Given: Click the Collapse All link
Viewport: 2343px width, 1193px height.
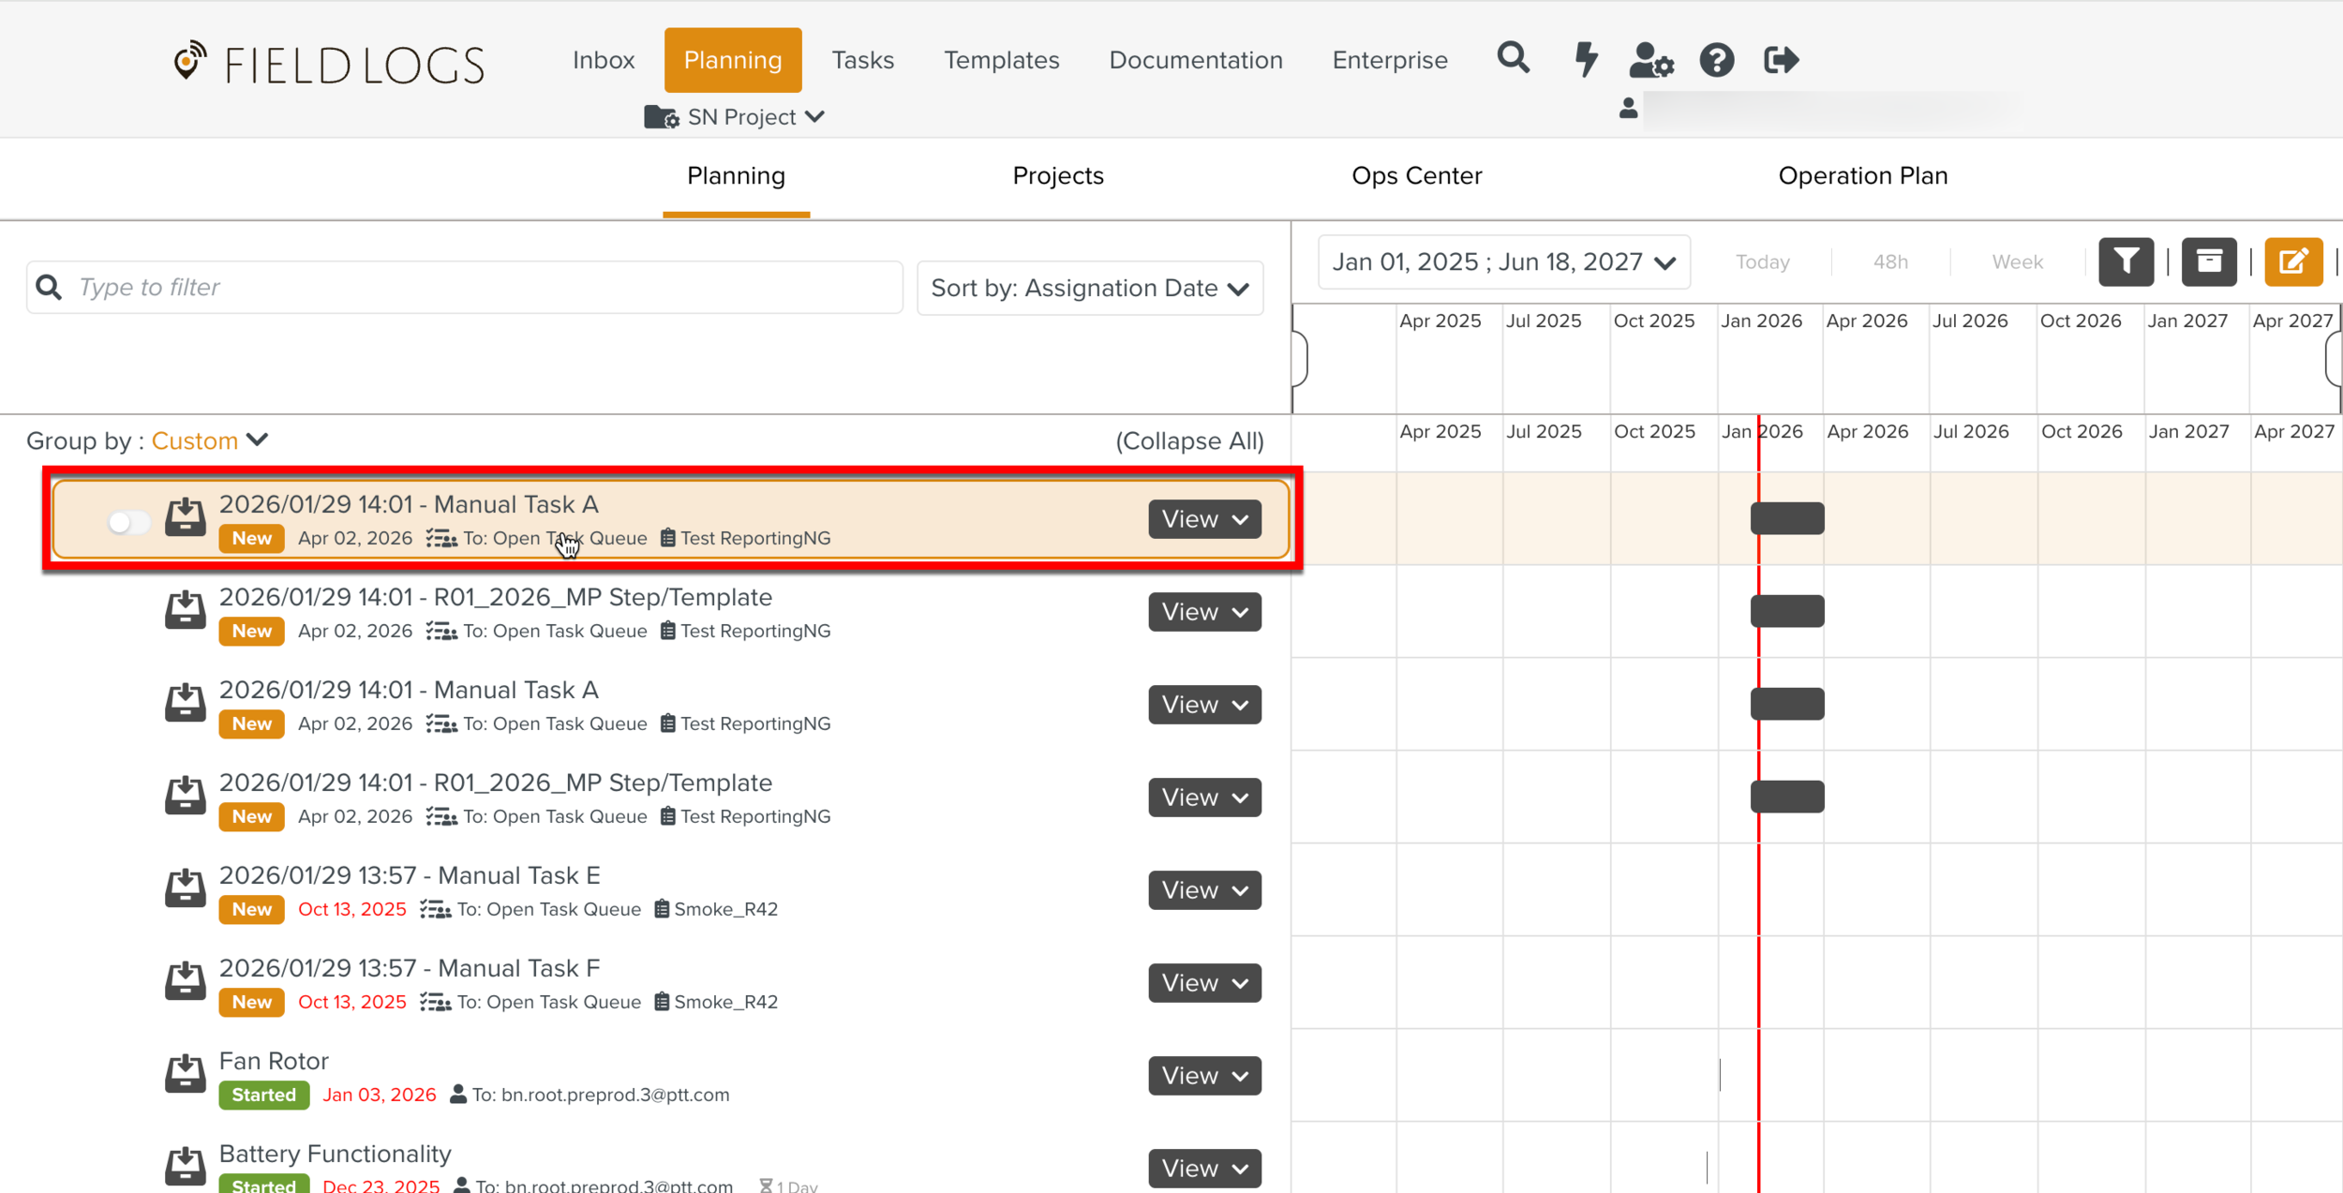Looking at the screenshot, I should (1188, 441).
